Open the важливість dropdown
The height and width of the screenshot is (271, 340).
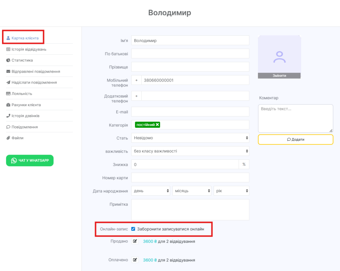(x=190, y=151)
